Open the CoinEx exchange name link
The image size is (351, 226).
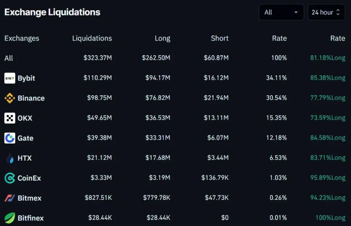click(29, 178)
